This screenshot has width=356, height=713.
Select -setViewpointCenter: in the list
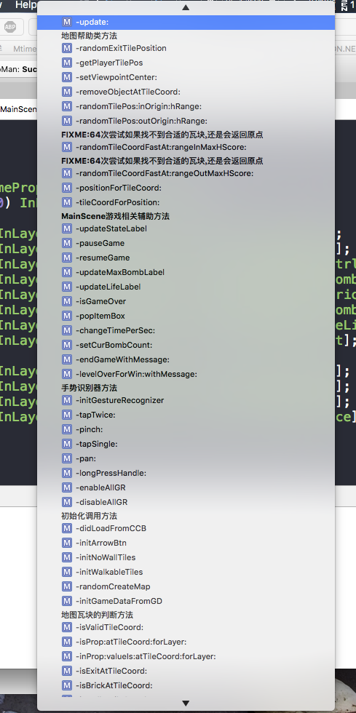[186, 77]
